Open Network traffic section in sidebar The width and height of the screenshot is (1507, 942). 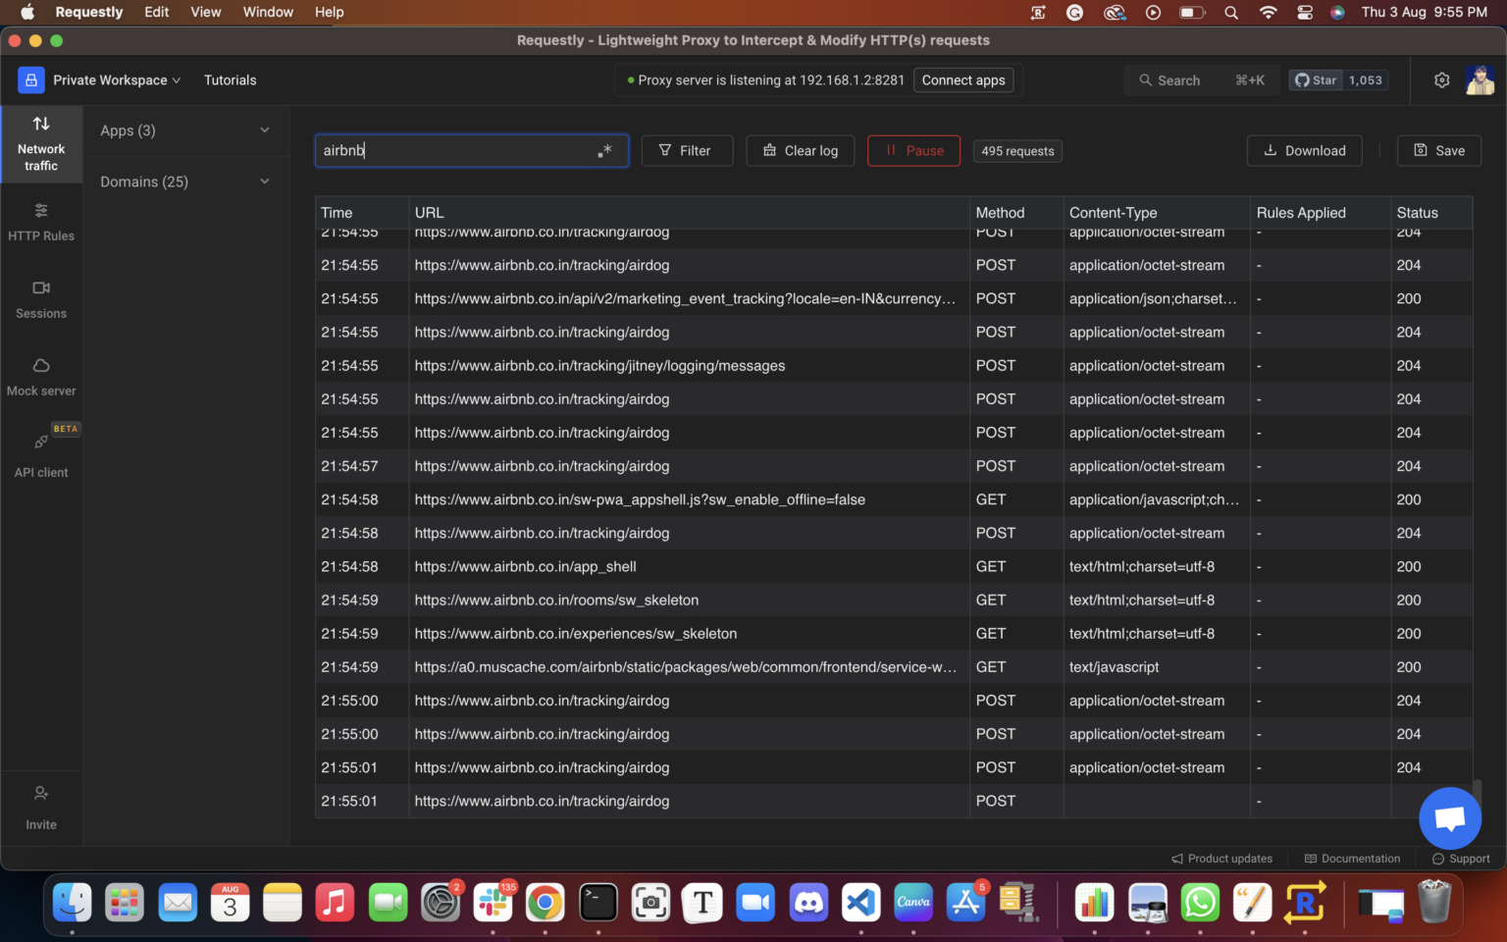[40, 145]
